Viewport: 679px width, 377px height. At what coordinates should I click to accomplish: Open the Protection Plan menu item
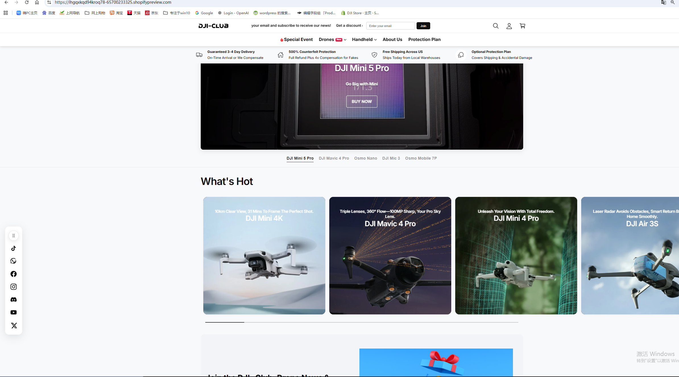pyautogui.click(x=424, y=40)
